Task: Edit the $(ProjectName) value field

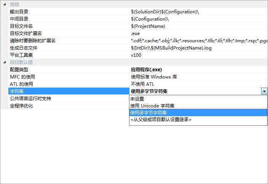Action: (x=199, y=26)
